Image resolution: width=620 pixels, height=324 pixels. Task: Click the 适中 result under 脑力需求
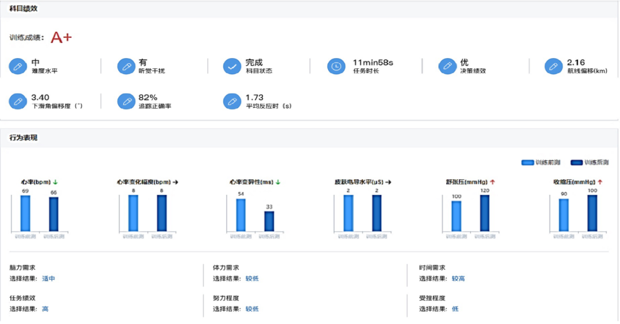49,279
